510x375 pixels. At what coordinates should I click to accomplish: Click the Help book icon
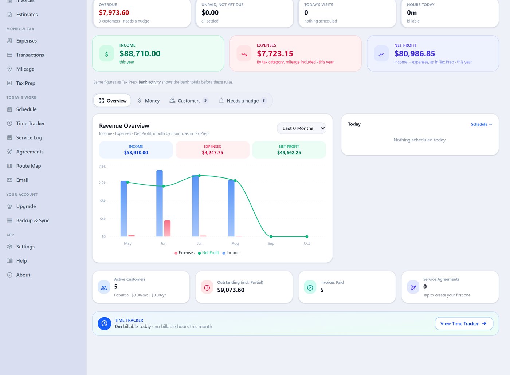(x=9, y=261)
